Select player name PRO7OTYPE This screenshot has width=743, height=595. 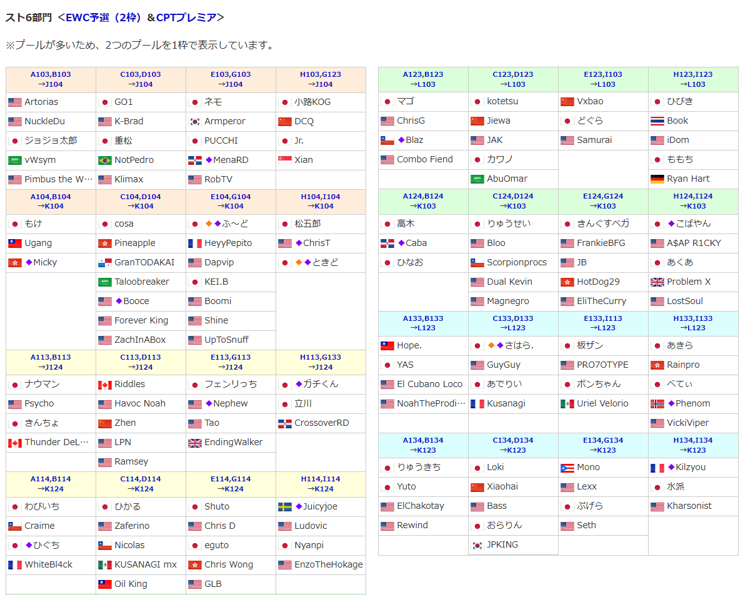click(603, 365)
